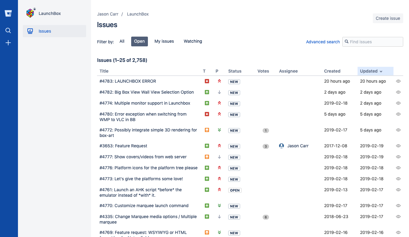Click the trivial priority icon for #4770
This screenshot has width=409, height=237.
[x=219, y=206]
